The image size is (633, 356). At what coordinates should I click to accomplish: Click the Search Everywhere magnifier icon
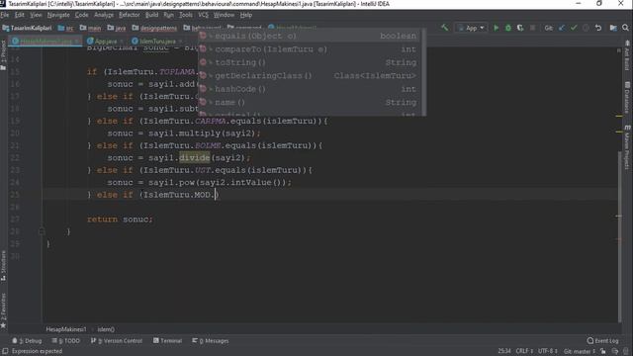pos(625,28)
